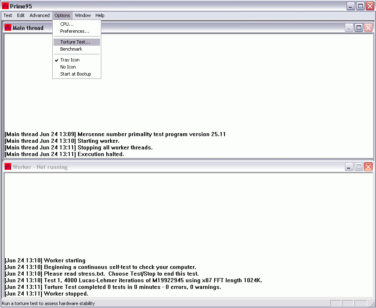Run Benchmark from Options menu

click(x=77, y=49)
